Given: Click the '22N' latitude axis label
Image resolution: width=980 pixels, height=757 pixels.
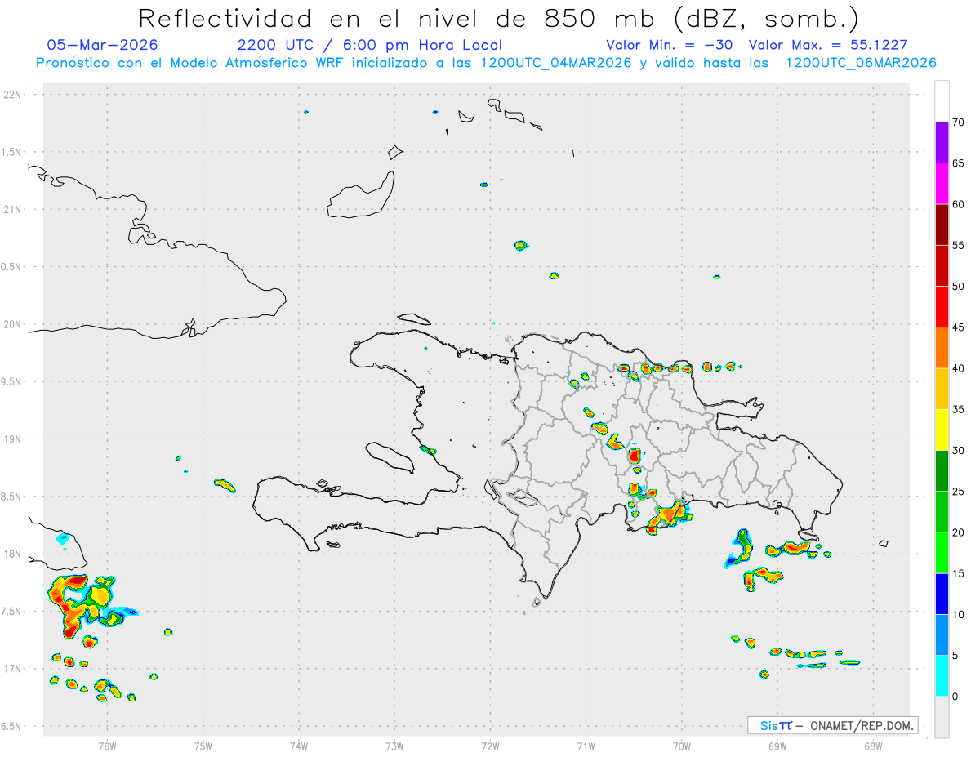Looking at the screenshot, I should click(x=13, y=95).
